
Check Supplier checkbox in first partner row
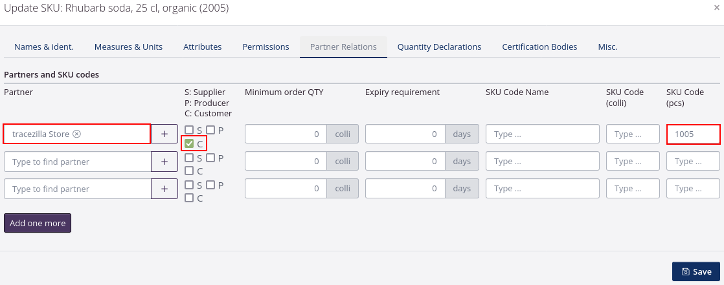[189, 131]
